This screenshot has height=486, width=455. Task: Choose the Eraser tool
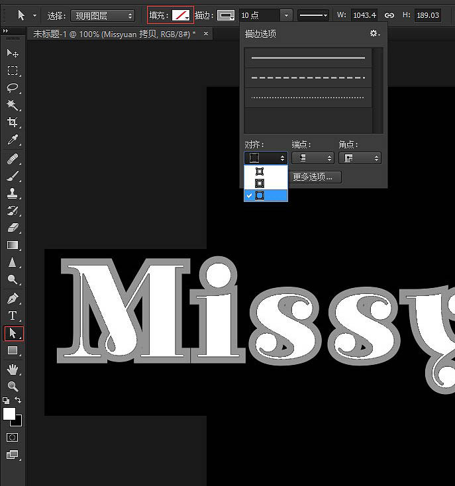pyautogui.click(x=13, y=228)
